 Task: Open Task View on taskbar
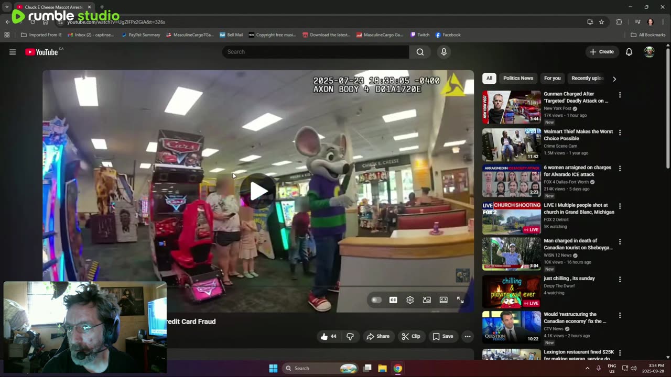pyautogui.click(x=367, y=368)
